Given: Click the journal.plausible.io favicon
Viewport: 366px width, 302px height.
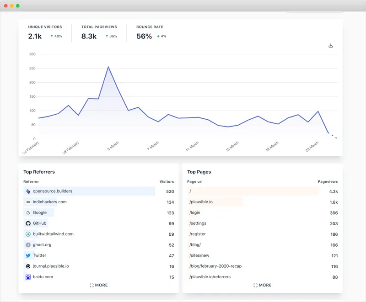Looking at the screenshot, I should (x=28, y=266).
